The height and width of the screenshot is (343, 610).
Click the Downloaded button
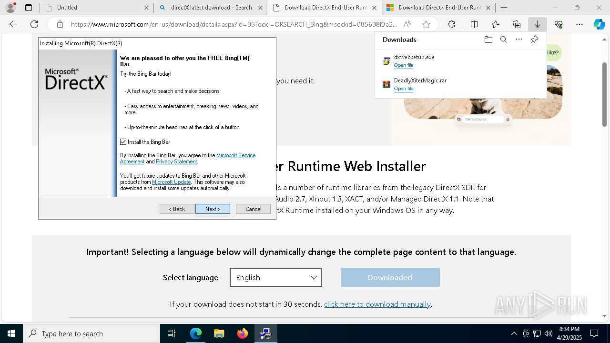pyautogui.click(x=390, y=277)
